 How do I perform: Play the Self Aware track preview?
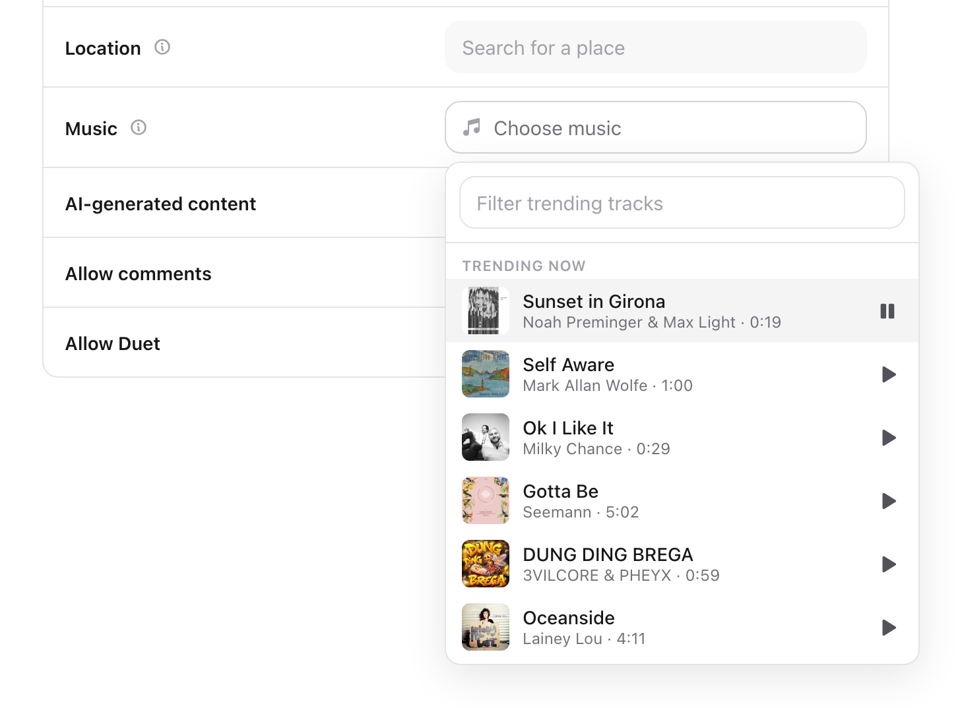[889, 374]
